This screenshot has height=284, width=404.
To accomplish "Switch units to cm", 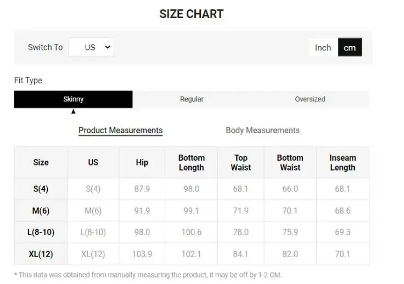I will [x=350, y=48].
